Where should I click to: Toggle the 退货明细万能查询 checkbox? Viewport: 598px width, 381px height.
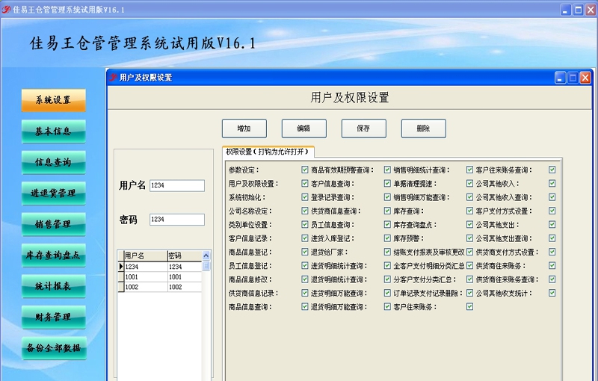(387, 306)
